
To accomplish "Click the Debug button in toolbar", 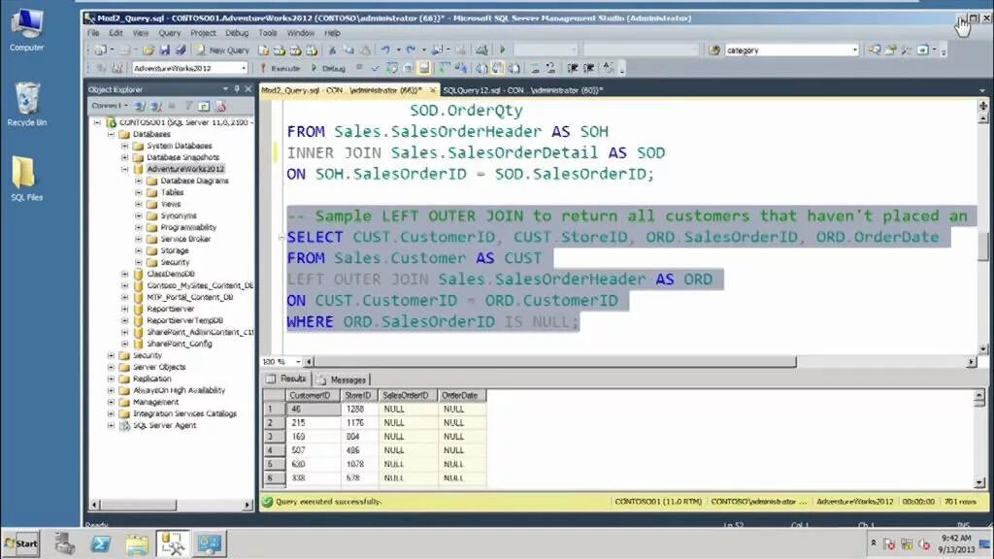I will click(x=328, y=68).
